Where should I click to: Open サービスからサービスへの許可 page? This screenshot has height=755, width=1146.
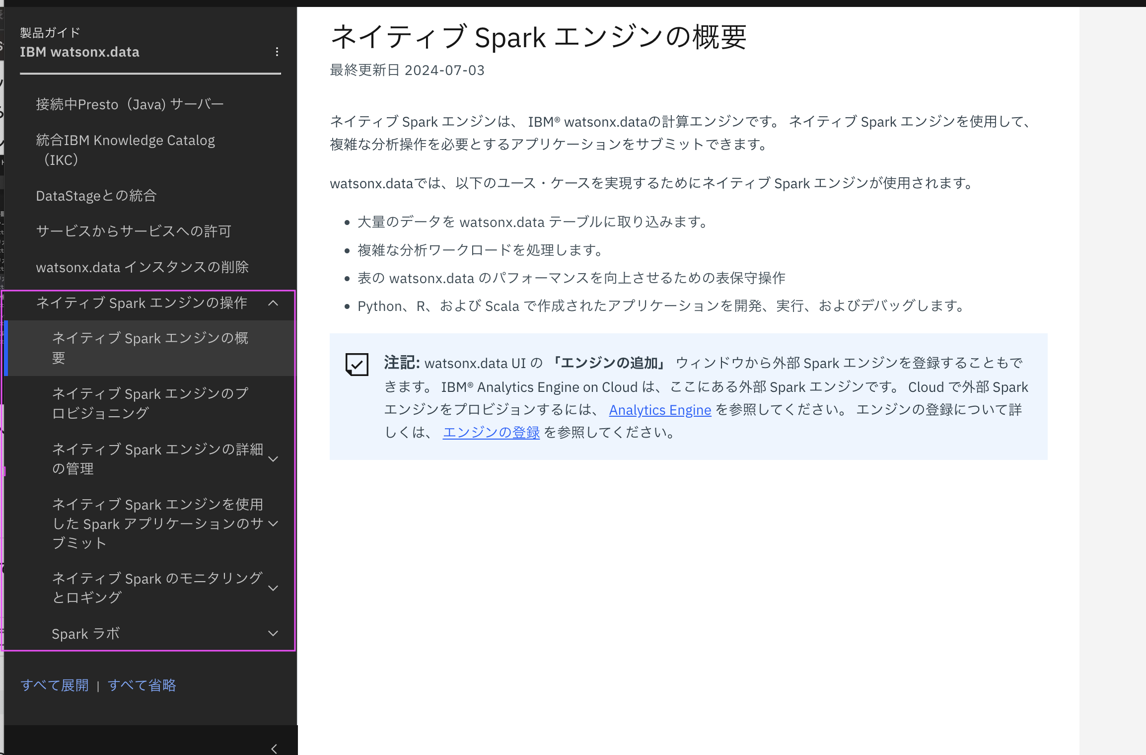pos(134,231)
